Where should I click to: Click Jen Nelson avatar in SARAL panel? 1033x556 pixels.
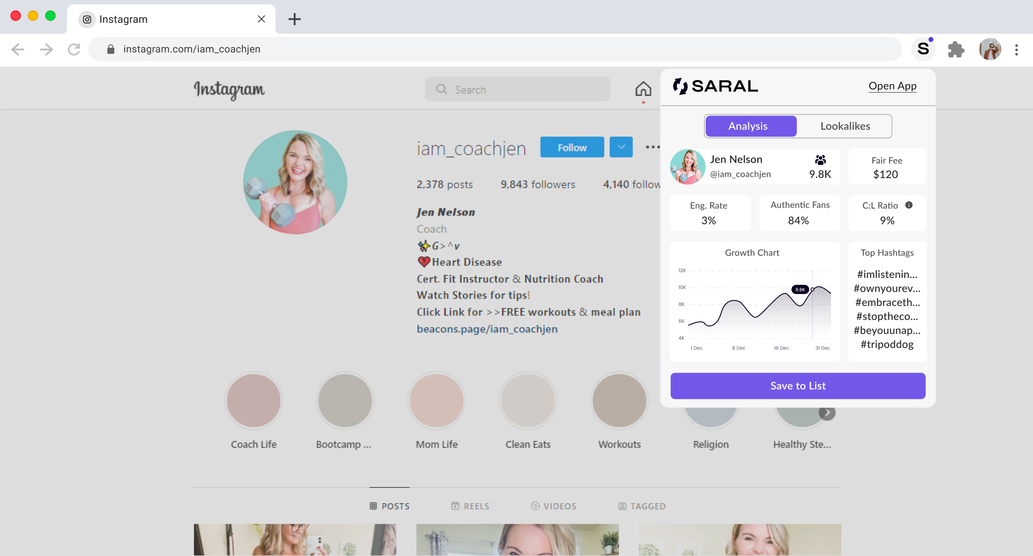click(x=688, y=166)
